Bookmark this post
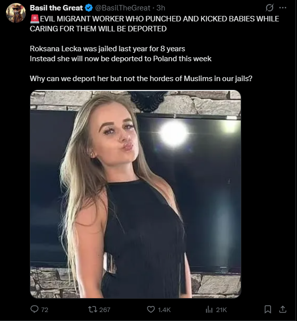297x321 pixels. point(268,310)
